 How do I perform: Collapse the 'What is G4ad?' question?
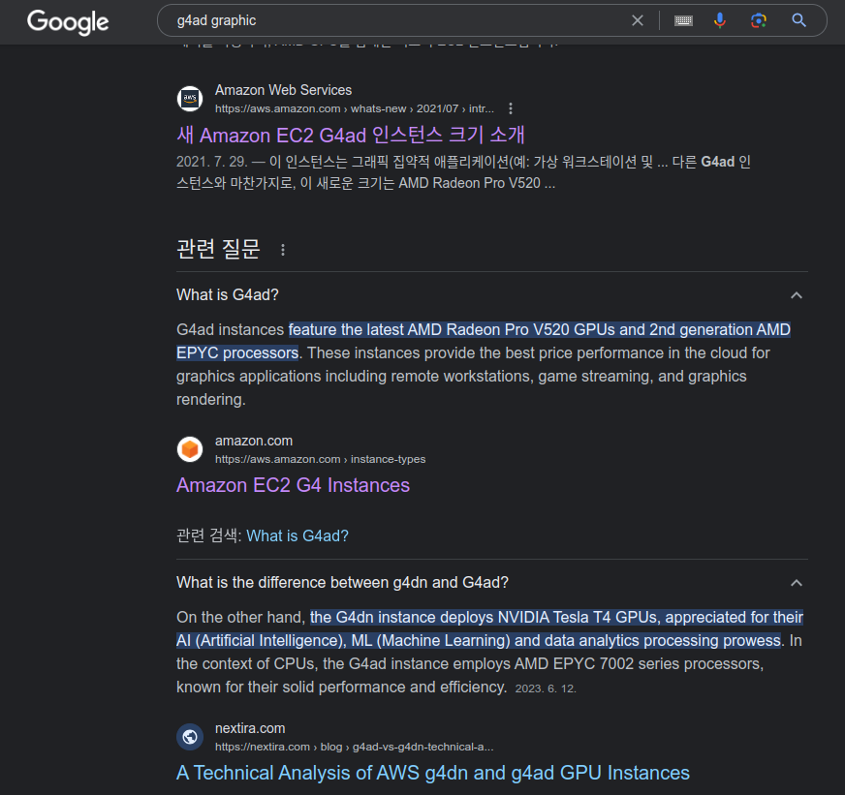pos(797,295)
